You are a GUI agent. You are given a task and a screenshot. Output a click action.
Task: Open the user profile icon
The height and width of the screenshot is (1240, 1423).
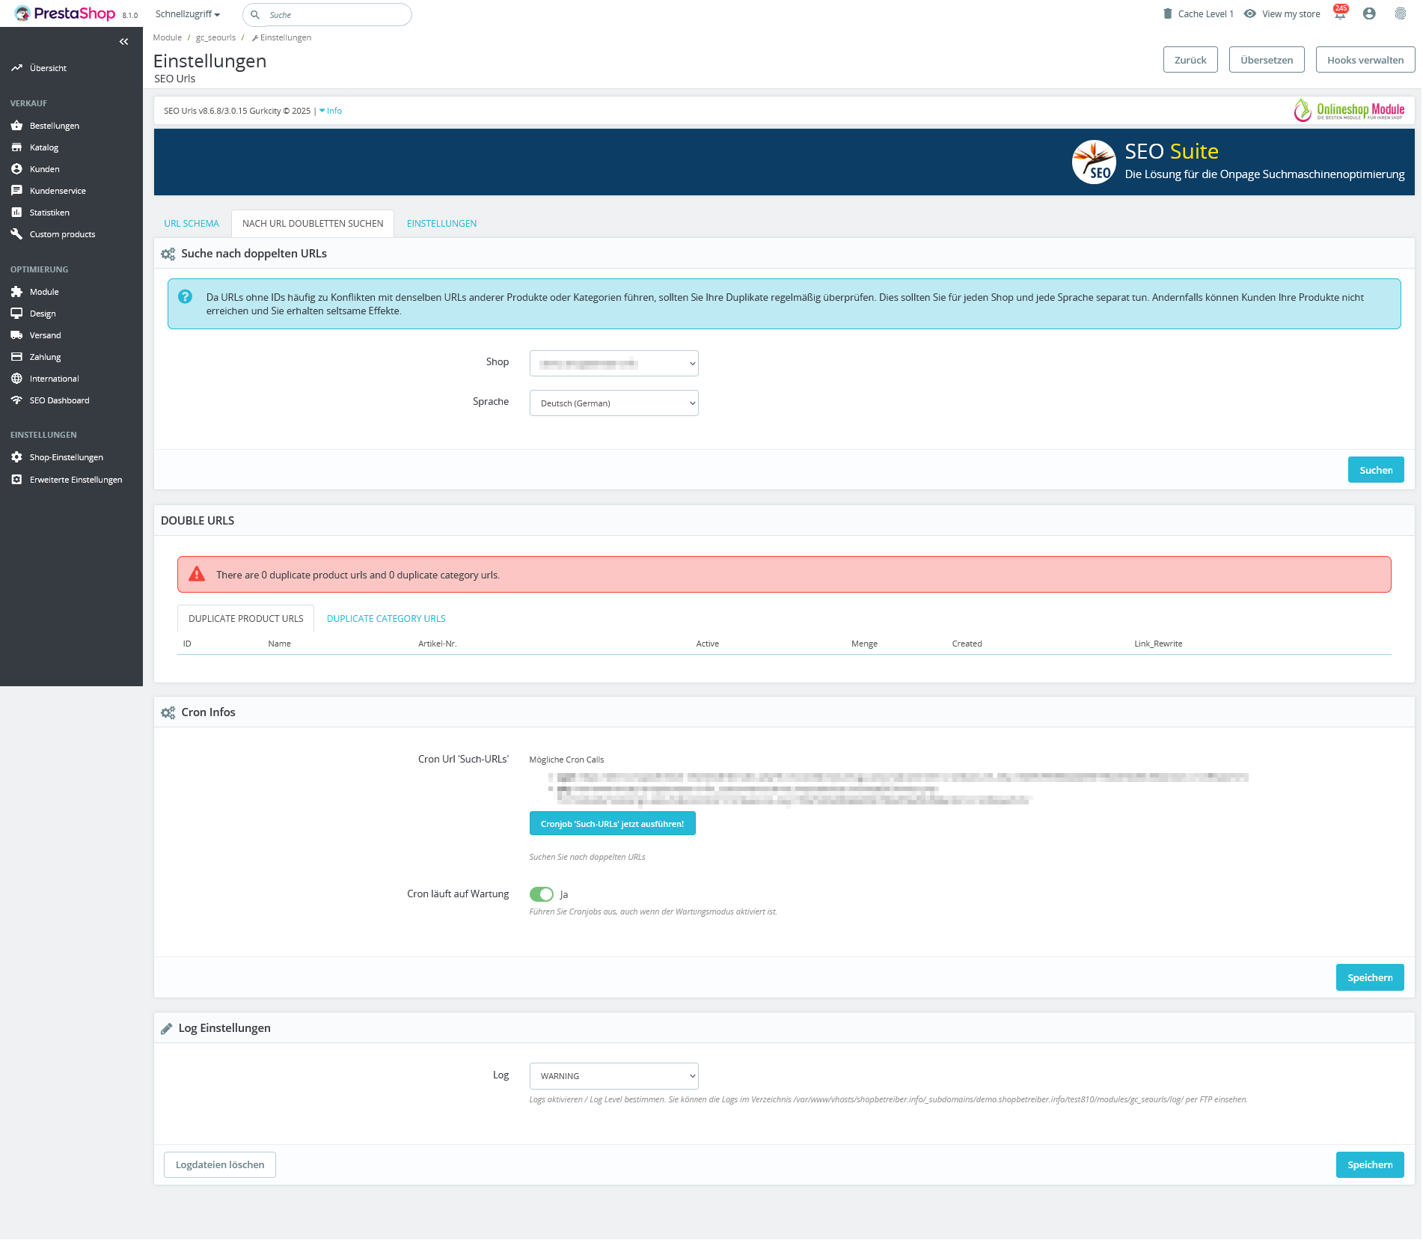[1369, 14]
